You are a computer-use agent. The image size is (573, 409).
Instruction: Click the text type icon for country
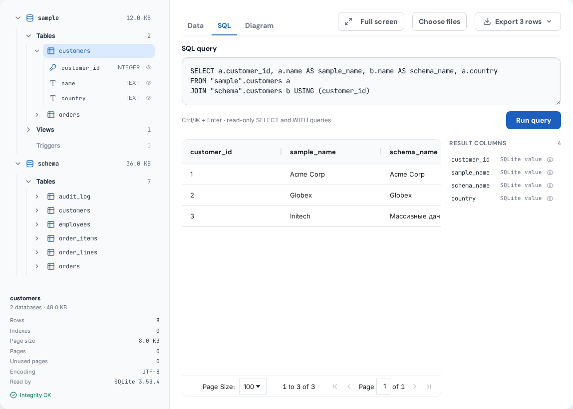tap(53, 98)
